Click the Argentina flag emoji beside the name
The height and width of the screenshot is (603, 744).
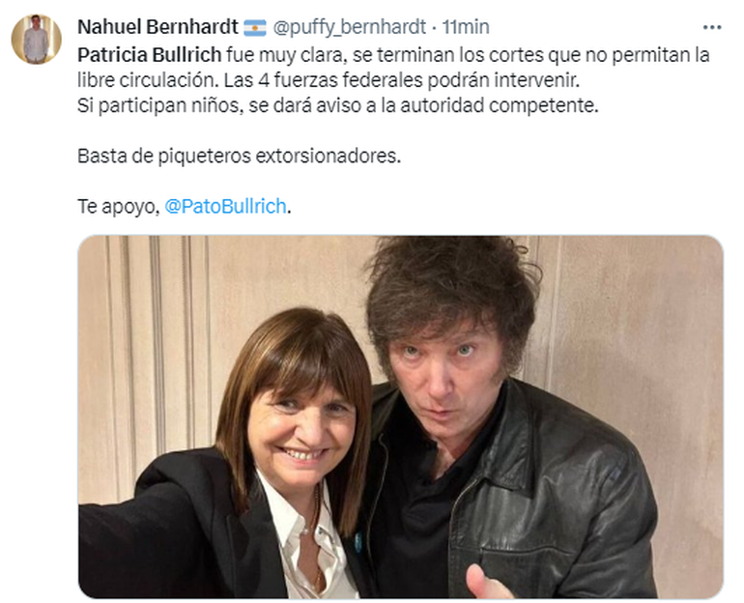255,27
